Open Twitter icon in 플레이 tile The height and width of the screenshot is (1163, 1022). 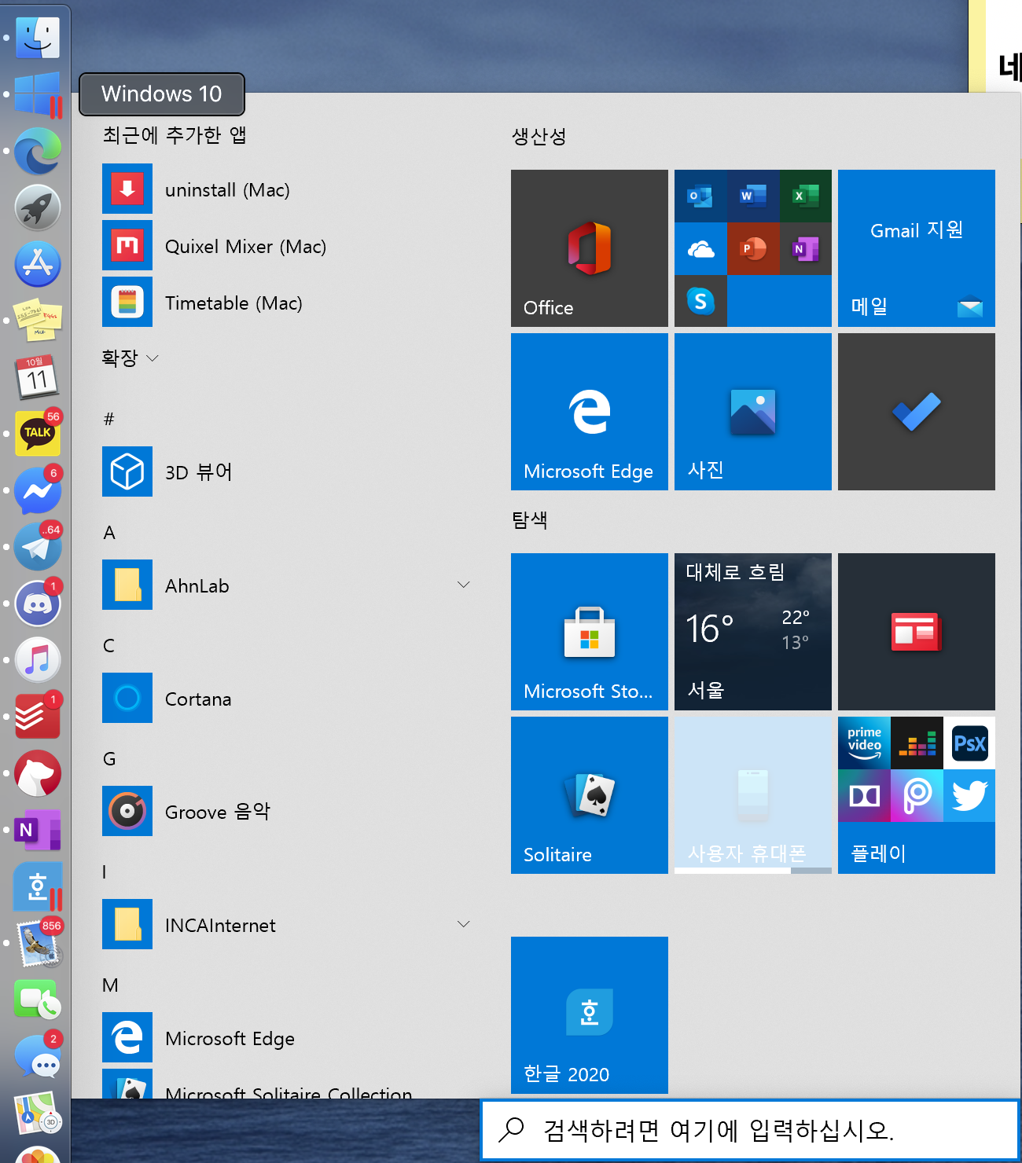969,795
